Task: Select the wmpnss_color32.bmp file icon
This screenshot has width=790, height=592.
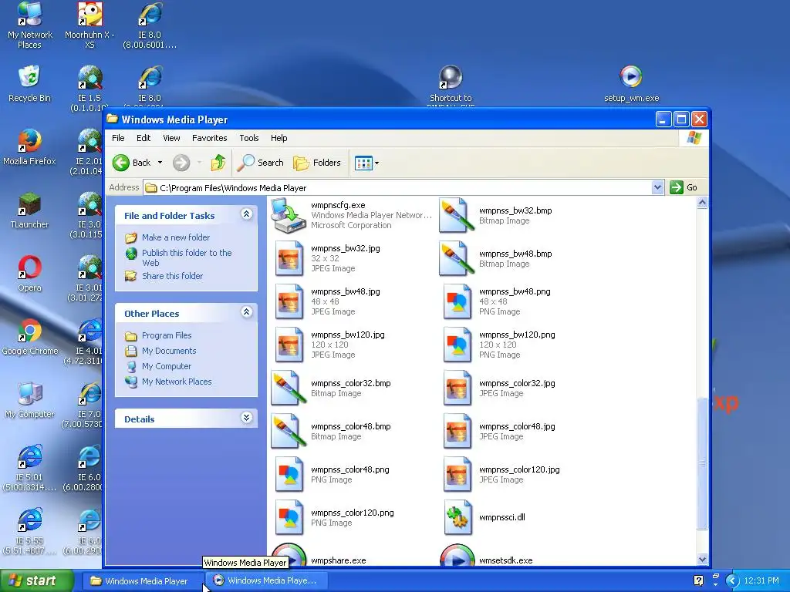Action: click(289, 388)
